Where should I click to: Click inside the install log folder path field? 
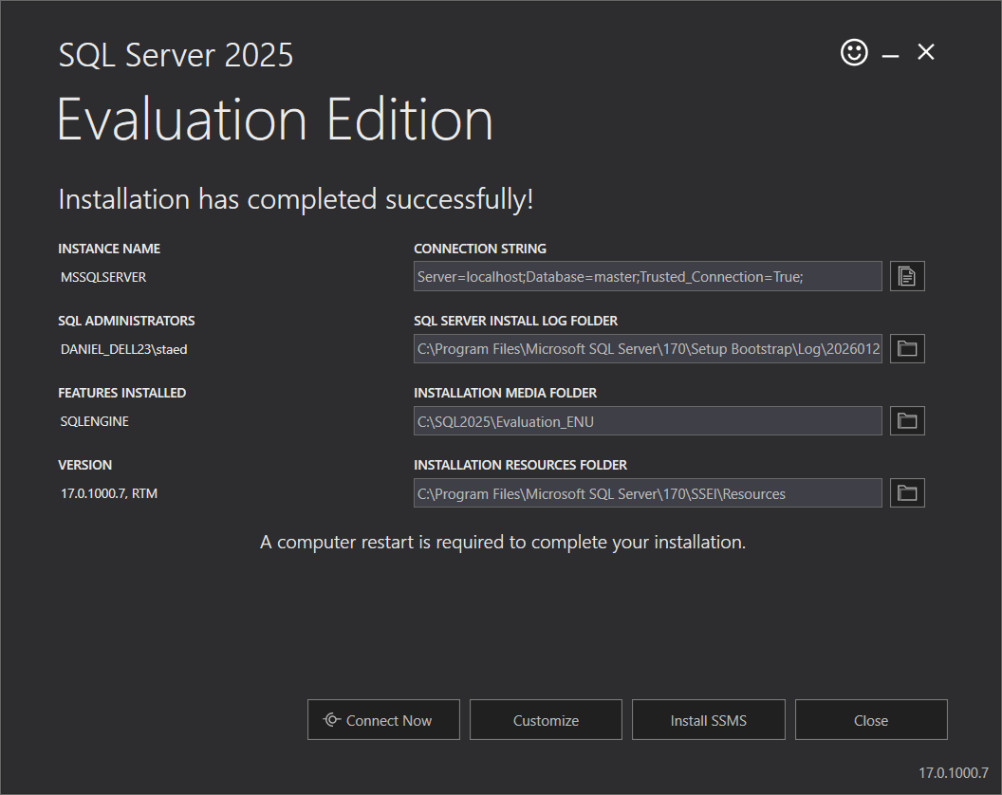tap(648, 348)
